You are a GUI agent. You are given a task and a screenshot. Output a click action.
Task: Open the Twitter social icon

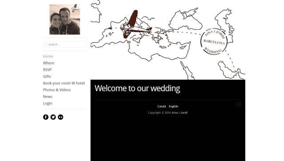53,117
